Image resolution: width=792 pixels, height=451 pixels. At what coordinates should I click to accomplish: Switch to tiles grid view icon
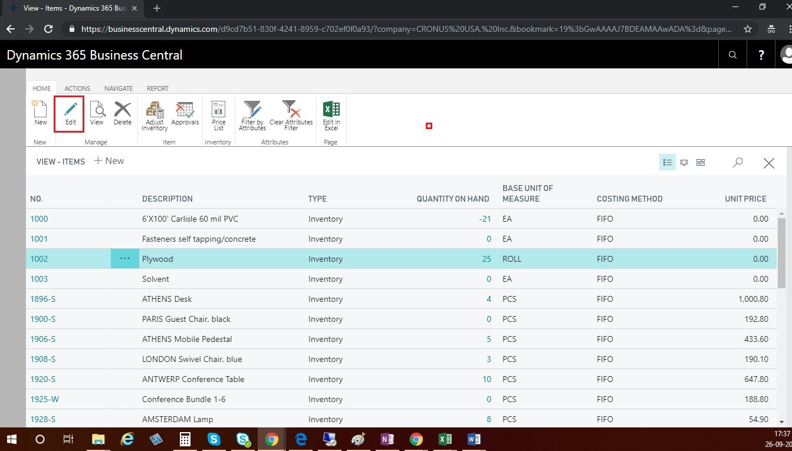[x=701, y=162]
